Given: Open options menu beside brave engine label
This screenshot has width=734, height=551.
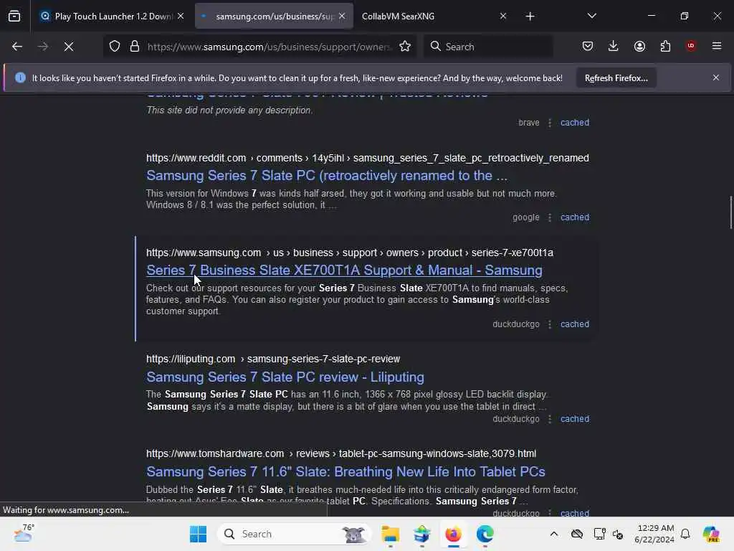Looking at the screenshot, I should (550, 123).
